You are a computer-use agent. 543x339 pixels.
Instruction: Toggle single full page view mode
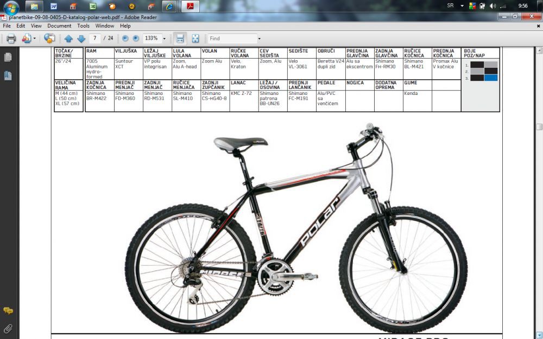click(x=195, y=39)
